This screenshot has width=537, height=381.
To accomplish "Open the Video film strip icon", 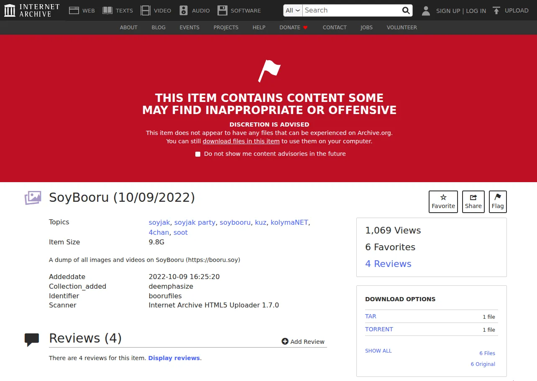I will click(x=146, y=10).
